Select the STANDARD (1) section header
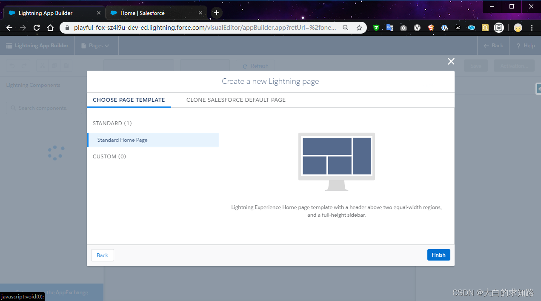541x301 pixels. pos(112,123)
